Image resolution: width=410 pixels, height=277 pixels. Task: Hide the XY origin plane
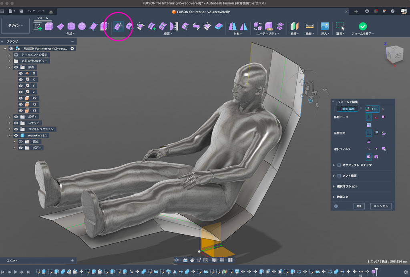pos(20,98)
